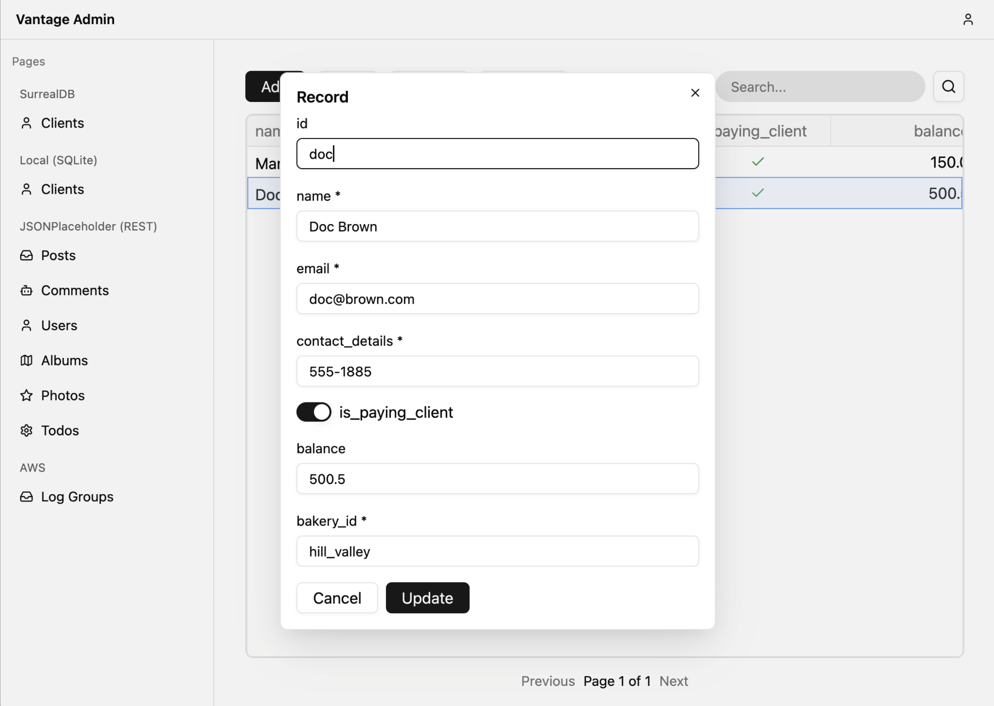
Task: Click the partially hidden Add button
Action: (263, 87)
